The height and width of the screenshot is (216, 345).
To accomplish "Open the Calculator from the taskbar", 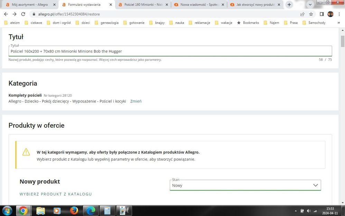I will [x=108, y=211].
